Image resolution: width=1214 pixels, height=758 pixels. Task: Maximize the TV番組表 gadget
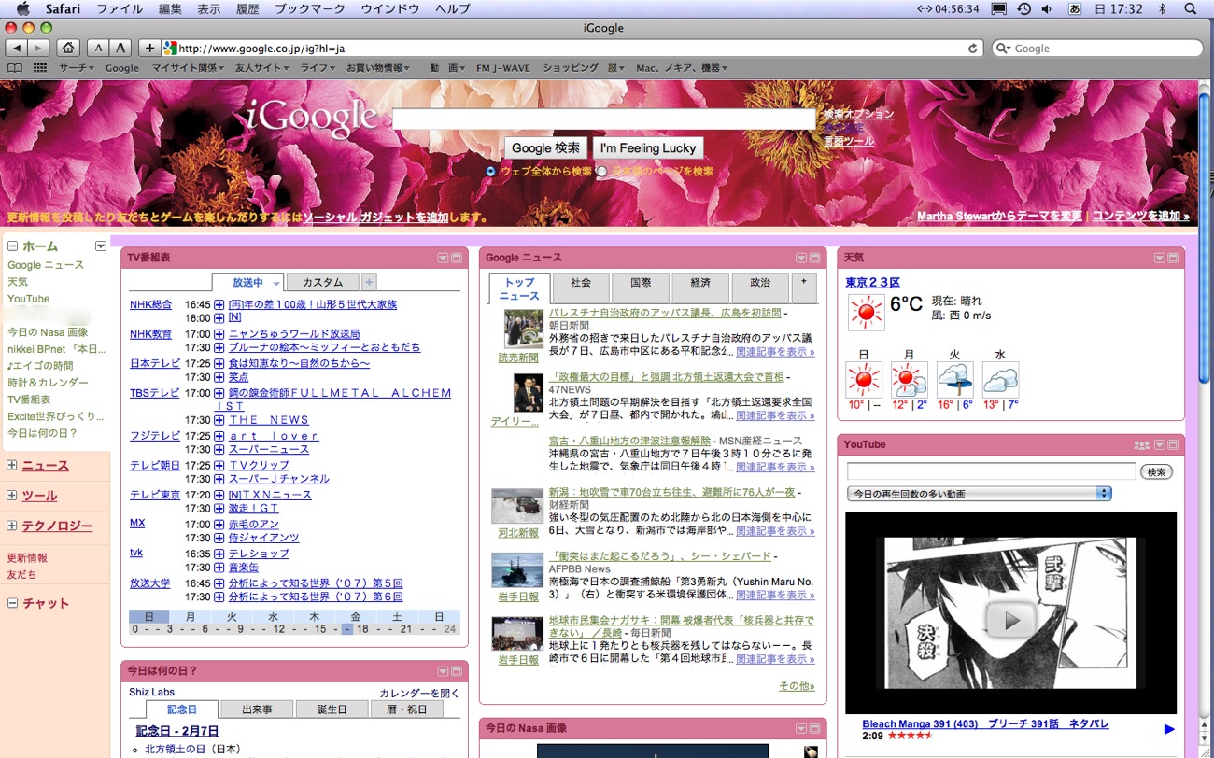(x=457, y=258)
